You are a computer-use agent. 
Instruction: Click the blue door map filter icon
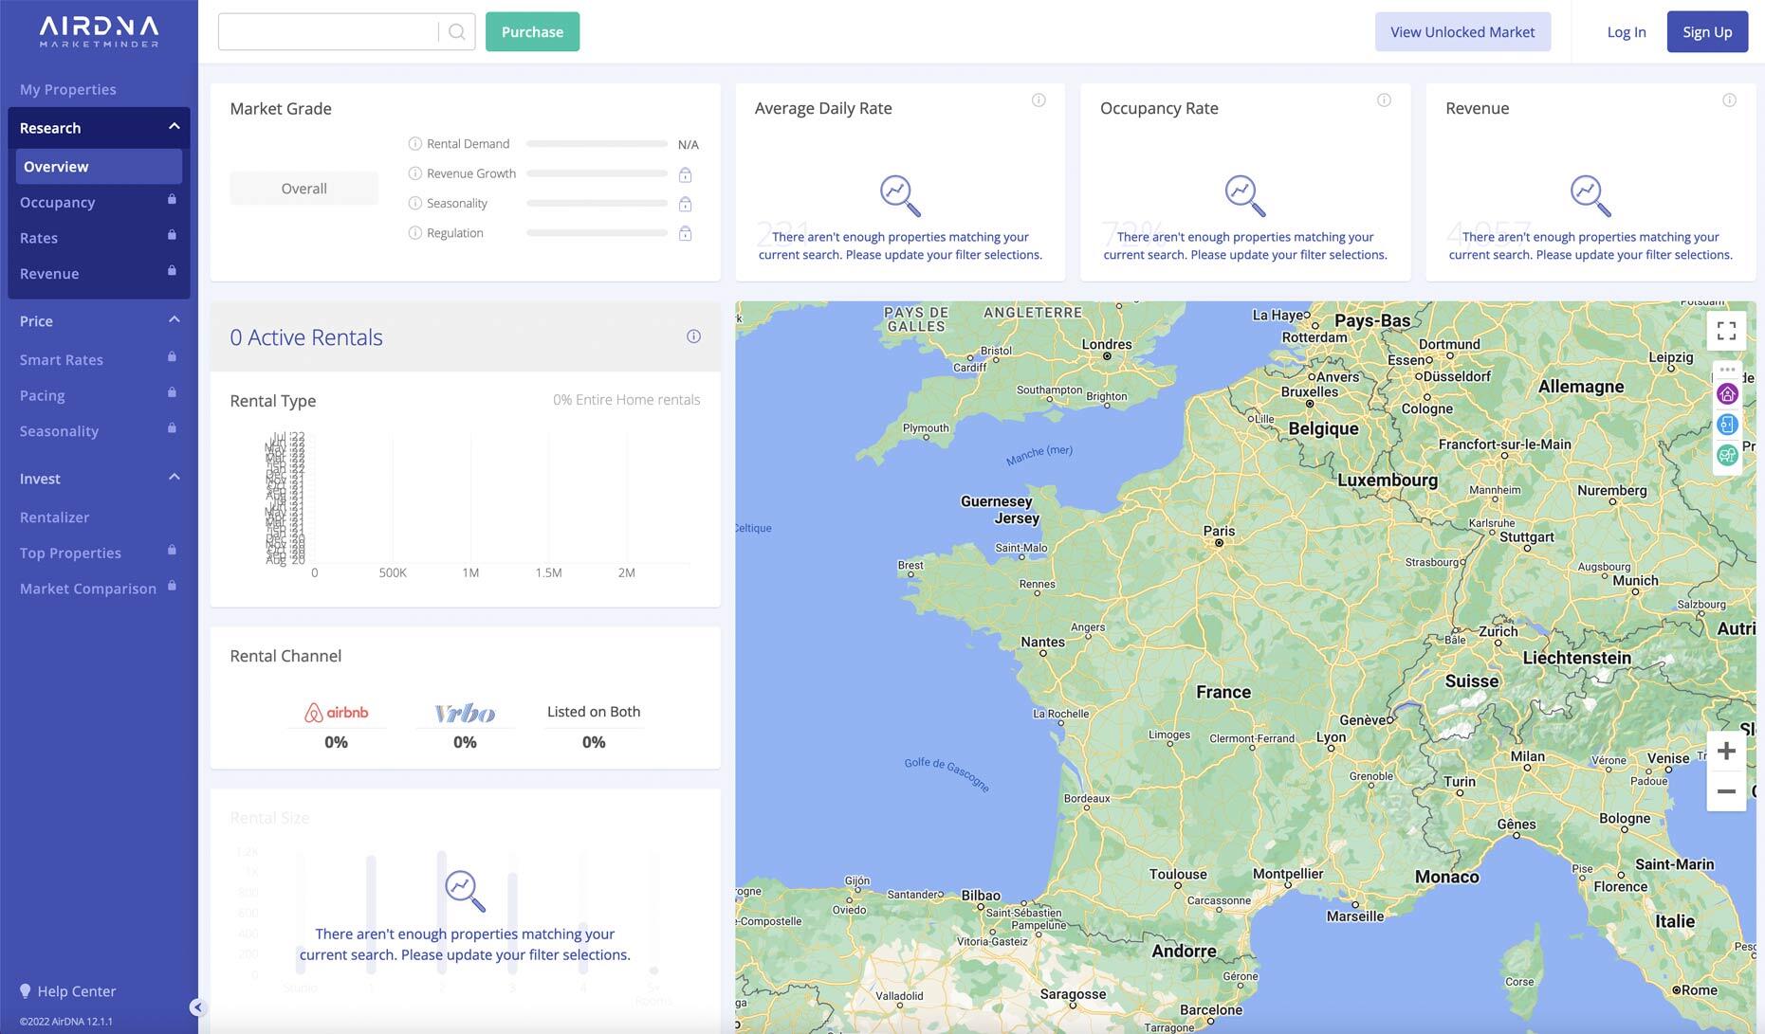(x=1727, y=425)
